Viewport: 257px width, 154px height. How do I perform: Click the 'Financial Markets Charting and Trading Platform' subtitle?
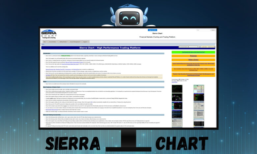point(157,37)
